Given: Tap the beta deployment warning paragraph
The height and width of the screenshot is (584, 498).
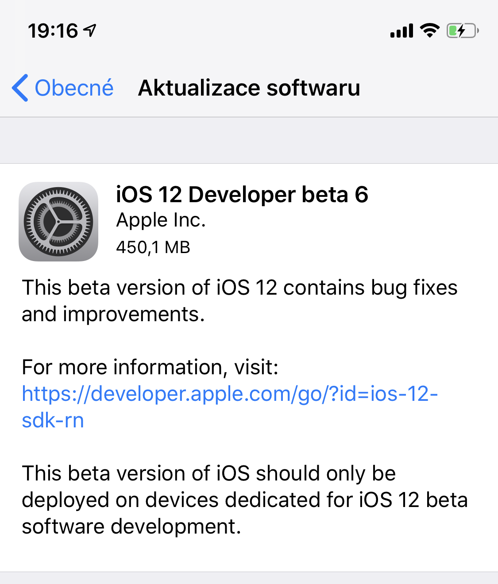Looking at the screenshot, I should coord(244,500).
